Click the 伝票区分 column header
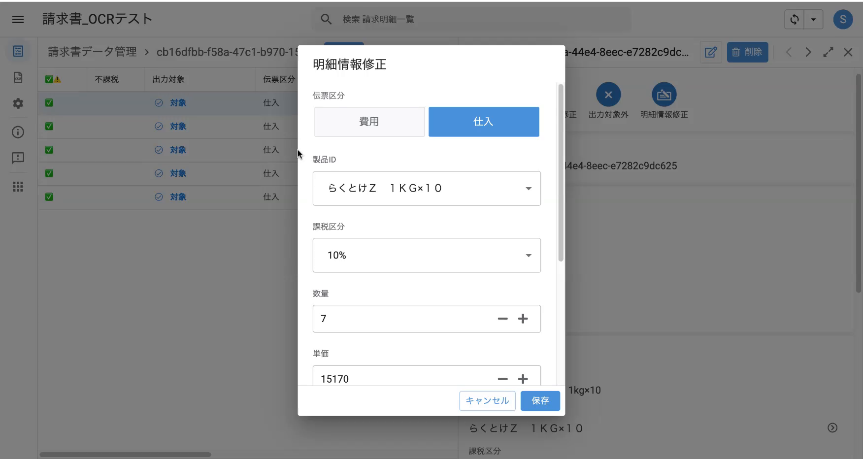Screen dimensions: 863x459 point(279,79)
